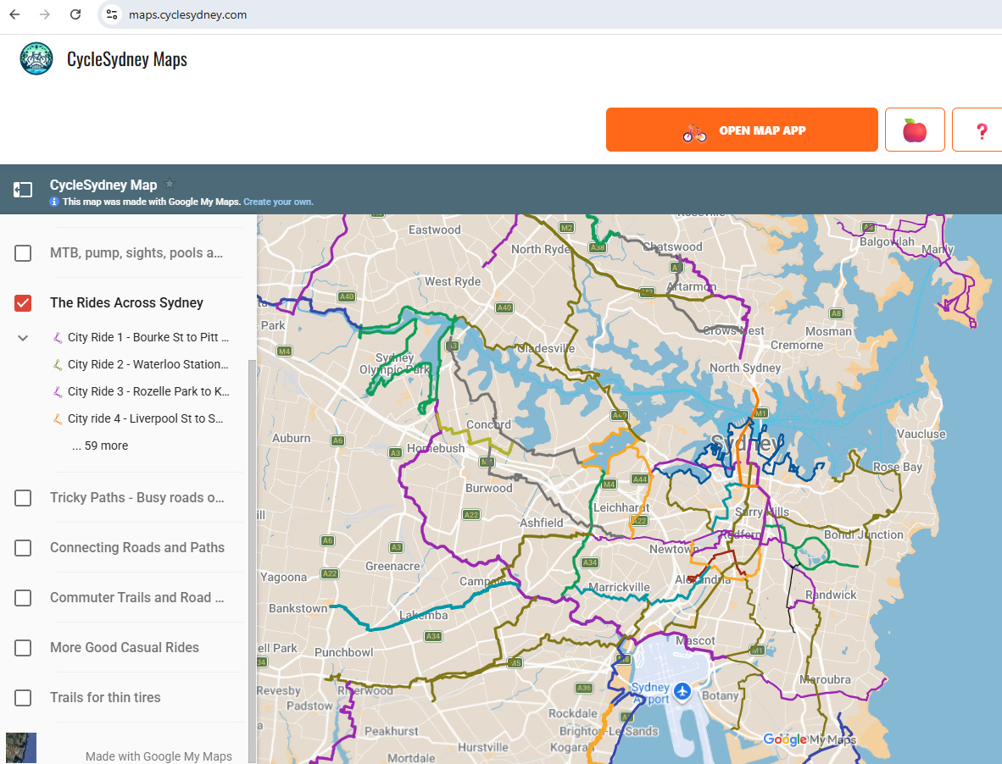1002x764 pixels.
Task: Click the 'Eastwood' map label
Action: 435,230
